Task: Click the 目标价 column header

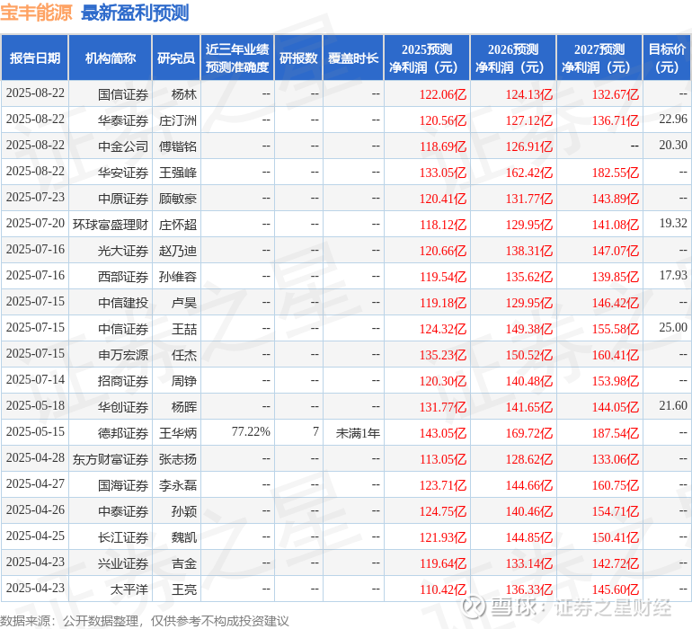Action: 667,58
